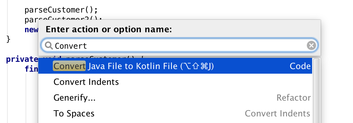
Task: Click the fin keyword behind popup edge
Action: [x=32, y=69]
